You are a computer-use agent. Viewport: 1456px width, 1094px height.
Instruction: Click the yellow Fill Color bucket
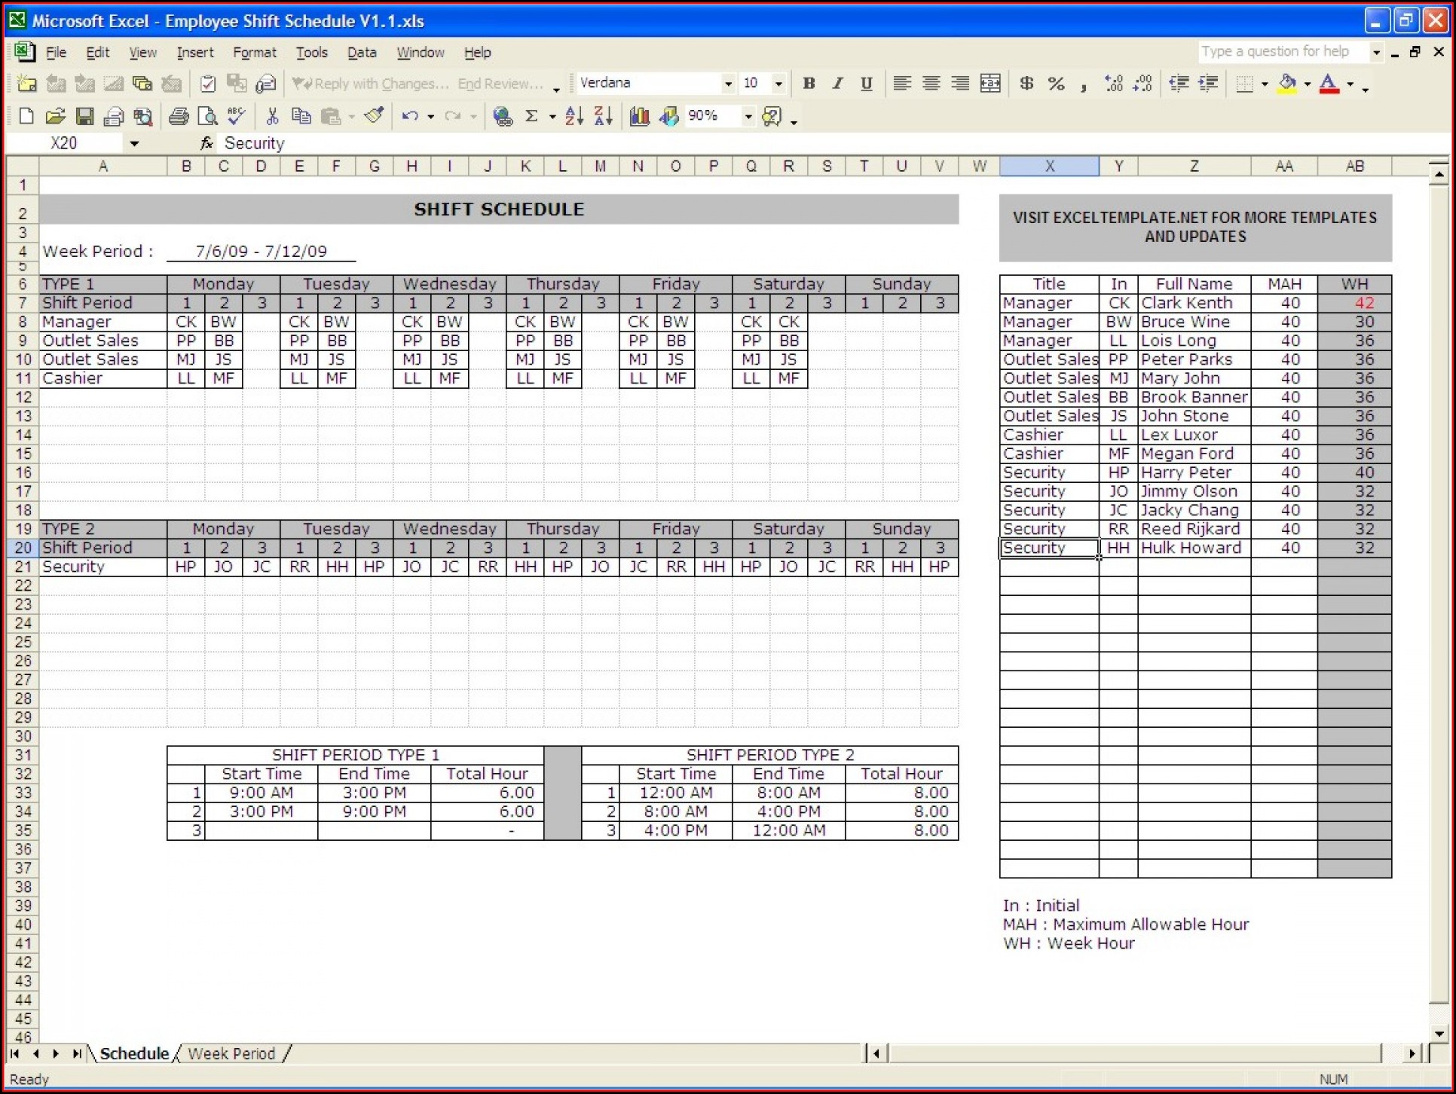click(1287, 84)
